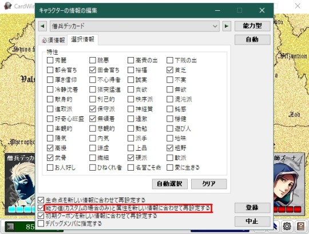Viewport: 309px width, 234px height.
Task: Check the 好奇心旺盛 trait checkbox
Action: click(x=50, y=119)
